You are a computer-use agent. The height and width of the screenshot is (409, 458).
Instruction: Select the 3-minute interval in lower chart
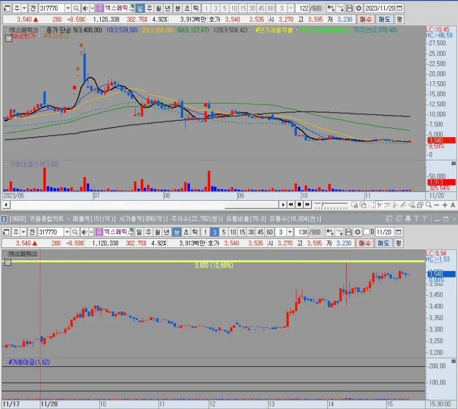click(x=214, y=232)
